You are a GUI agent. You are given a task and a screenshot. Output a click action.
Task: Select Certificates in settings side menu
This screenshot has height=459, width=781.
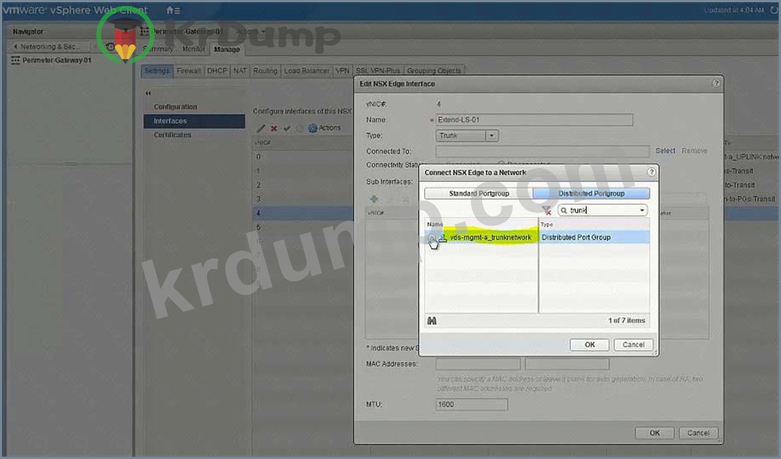coord(172,135)
